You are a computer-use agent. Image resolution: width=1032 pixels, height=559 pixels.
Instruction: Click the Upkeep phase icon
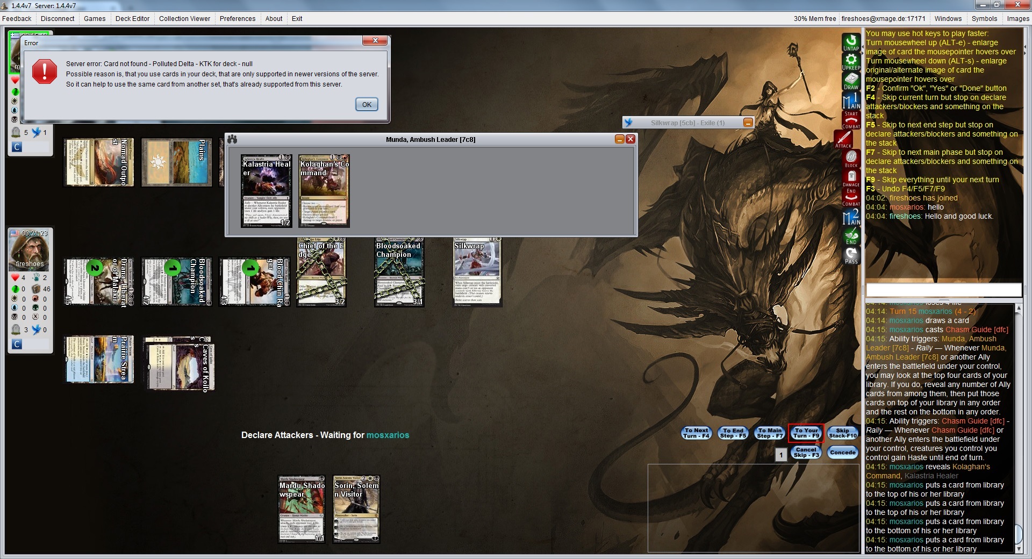(x=851, y=61)
